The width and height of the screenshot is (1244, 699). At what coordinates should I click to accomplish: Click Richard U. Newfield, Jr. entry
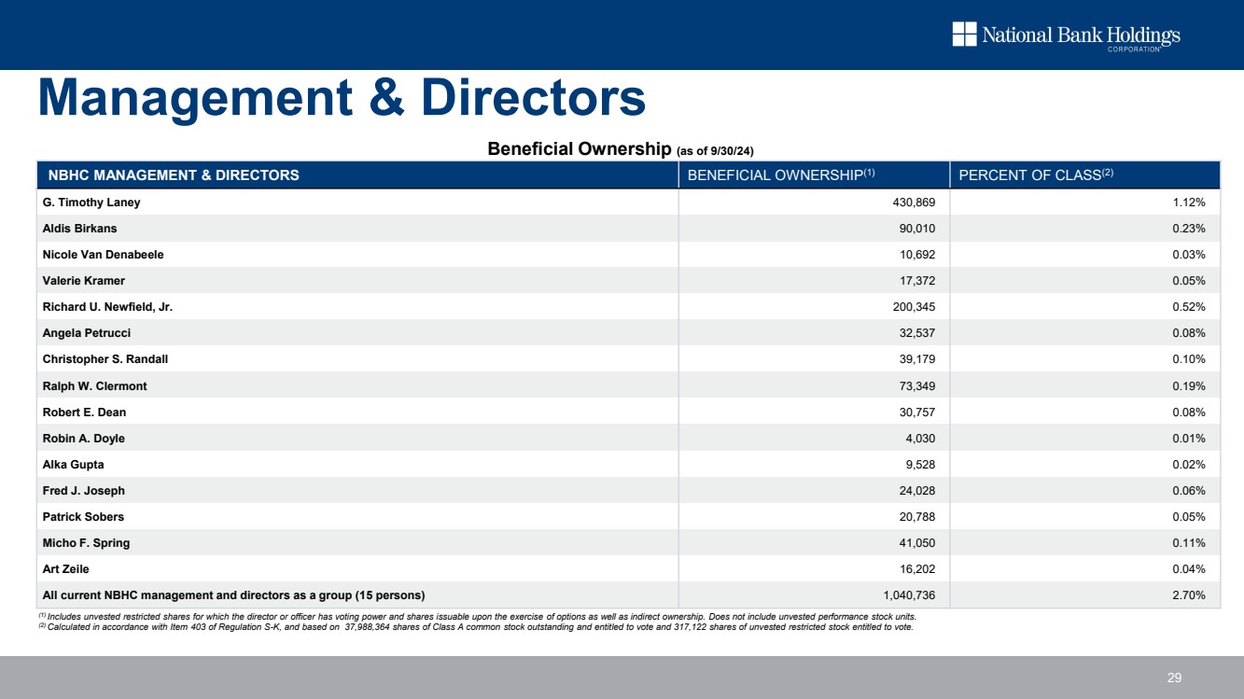pyautogui.click(x=107, y=307)
